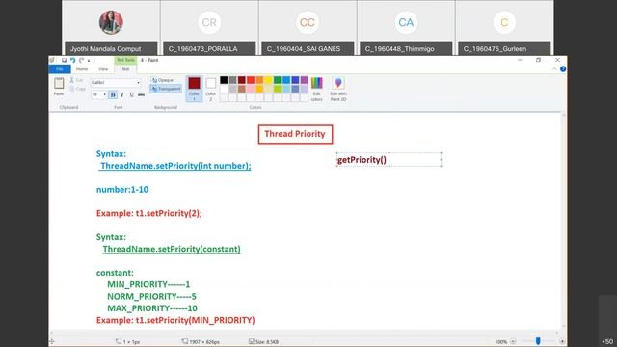Image resolution: width=617 pixels, height=347 pixels.
Task: Select Opaque background option
Action: tap(163, 80)
